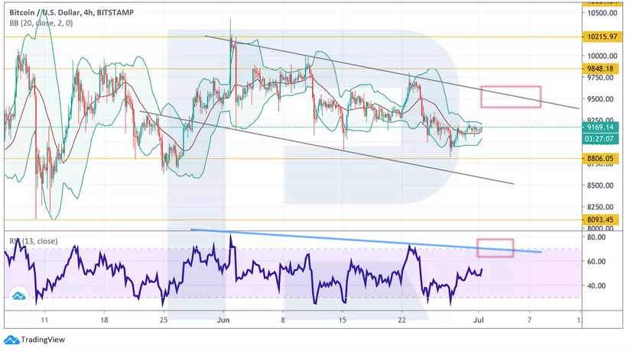627x351 pixels.
Task: Click the TradingView logo icon
Action: [11, 340]
